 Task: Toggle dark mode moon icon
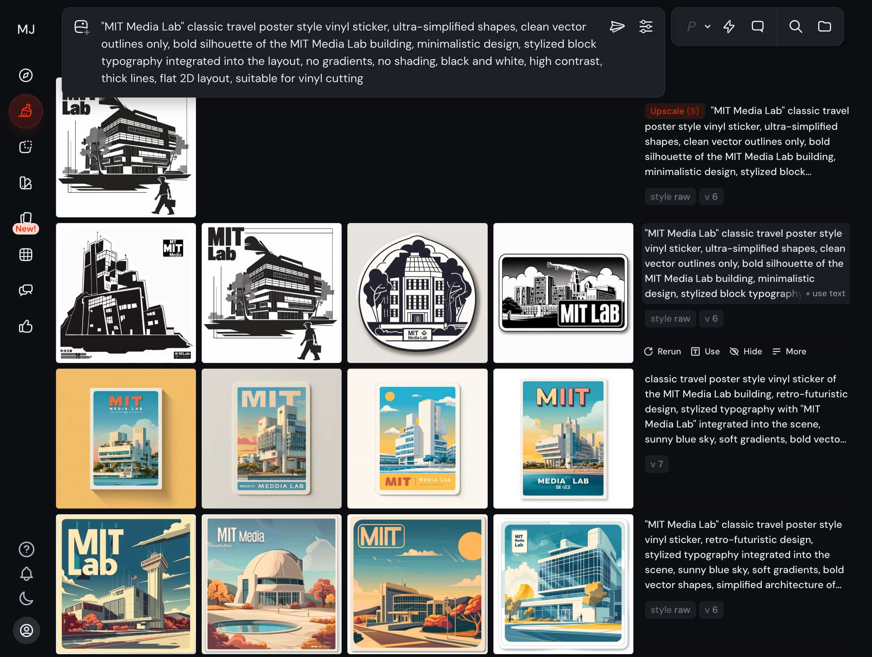(27, 598)
